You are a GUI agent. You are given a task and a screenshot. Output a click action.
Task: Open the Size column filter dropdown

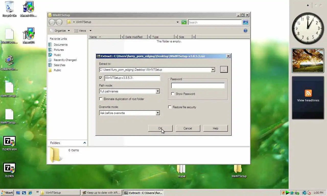(194, 37)
